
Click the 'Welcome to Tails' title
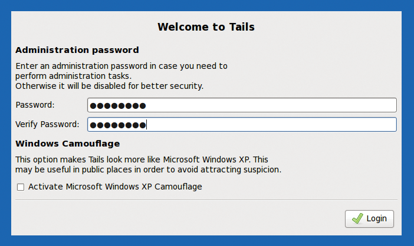pyautogui.click(x=206, y=27)
